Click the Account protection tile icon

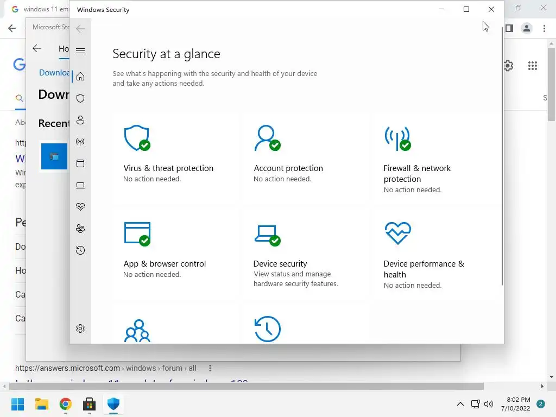point(267,138)
